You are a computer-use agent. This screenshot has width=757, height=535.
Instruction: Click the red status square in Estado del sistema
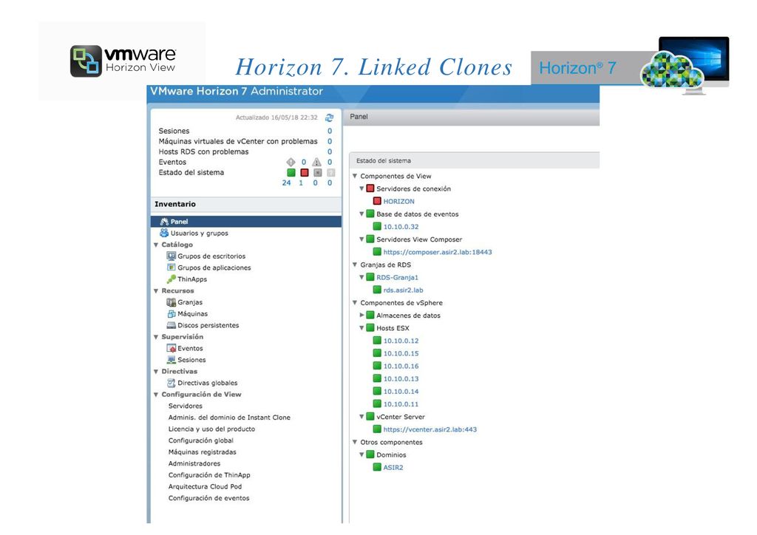(x=304, y=173)
